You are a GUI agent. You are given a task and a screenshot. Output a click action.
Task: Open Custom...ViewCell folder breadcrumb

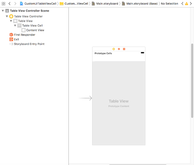(76, 4)
